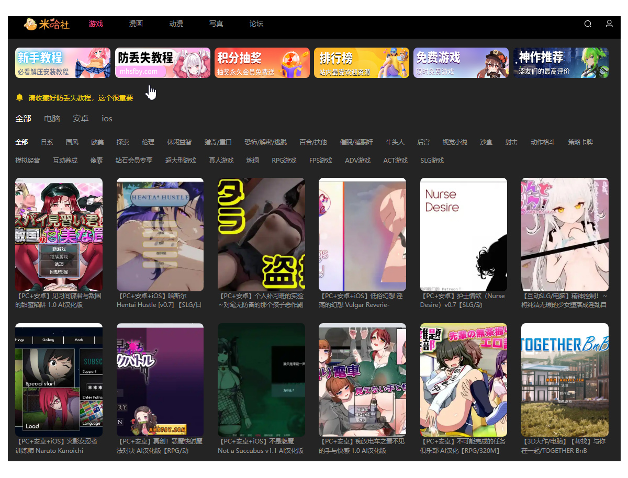Open the site search

[x=588, y=24]
